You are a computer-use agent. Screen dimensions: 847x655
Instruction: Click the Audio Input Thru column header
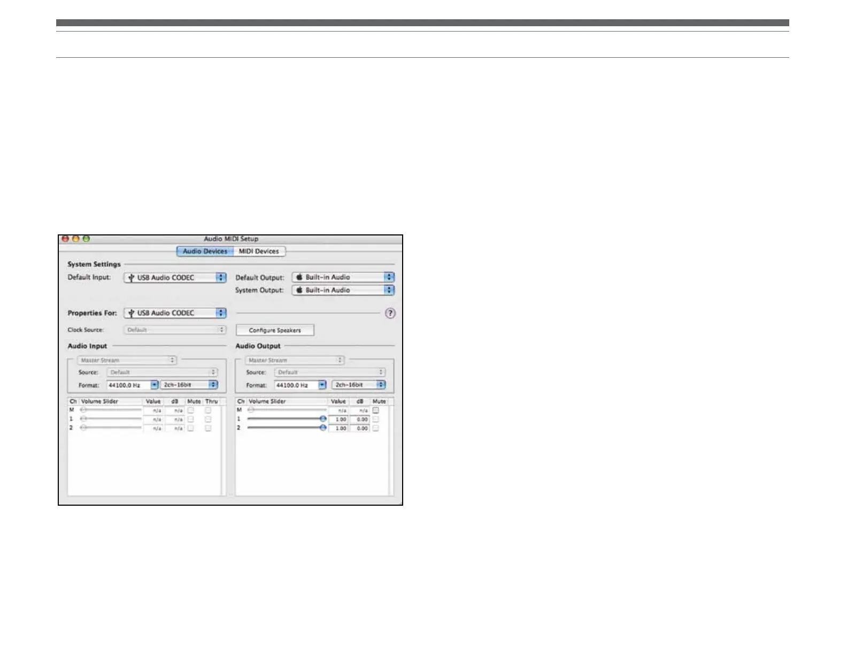[x=212, y=401]
